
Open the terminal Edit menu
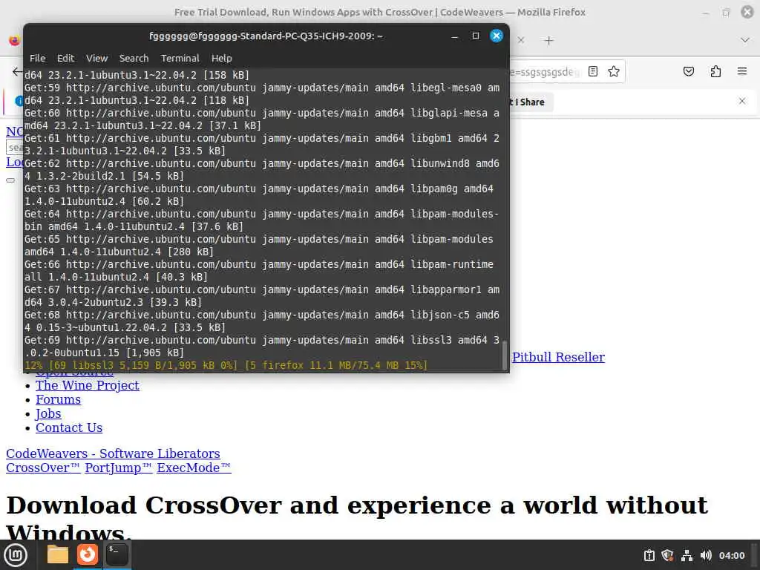(65, 58)
